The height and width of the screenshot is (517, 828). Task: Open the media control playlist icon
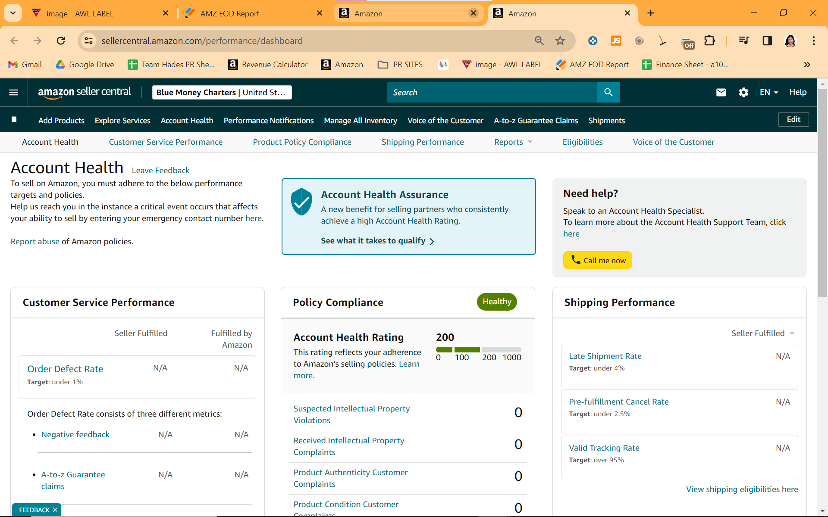744,40
